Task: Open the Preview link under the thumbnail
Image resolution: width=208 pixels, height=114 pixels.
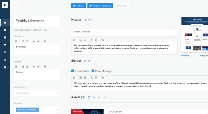Action: (185, 56)
